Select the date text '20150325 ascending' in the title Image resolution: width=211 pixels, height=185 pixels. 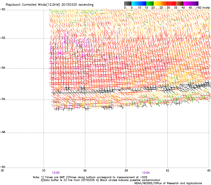pyautogui.click(x=77, y=5)
